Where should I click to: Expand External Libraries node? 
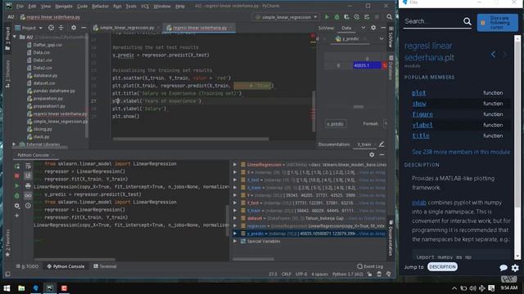tap(14, 145)
